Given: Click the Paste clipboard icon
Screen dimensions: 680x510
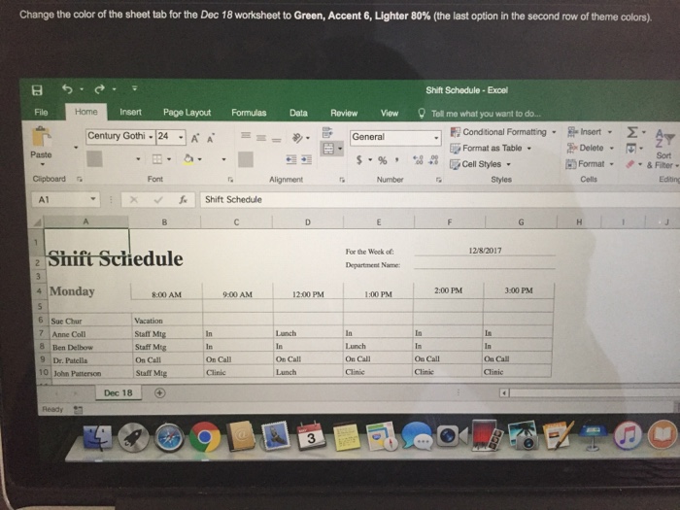Looking at the screenshot, I should (41, 137).
